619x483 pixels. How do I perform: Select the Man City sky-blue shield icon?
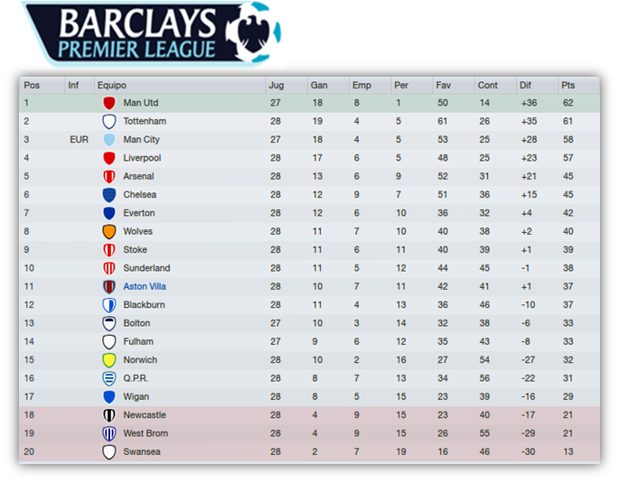[109, 140]
